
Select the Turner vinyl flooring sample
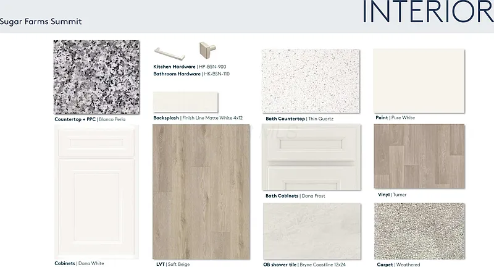419,156
